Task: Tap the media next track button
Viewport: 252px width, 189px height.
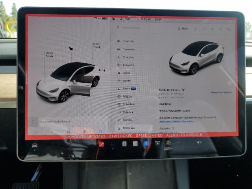Action: click(68, 132)
